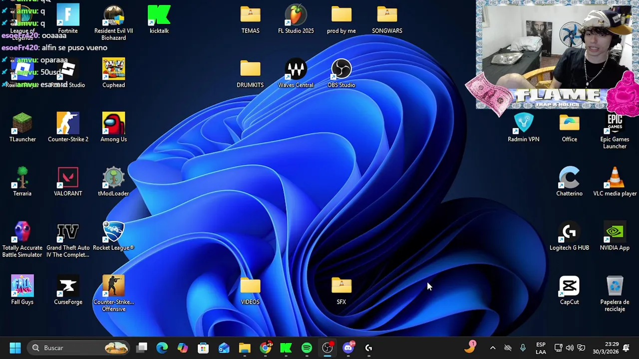Launch CurseForge
Image resolution: width=639 pixels, height=359 pixels.
(68, 290)
